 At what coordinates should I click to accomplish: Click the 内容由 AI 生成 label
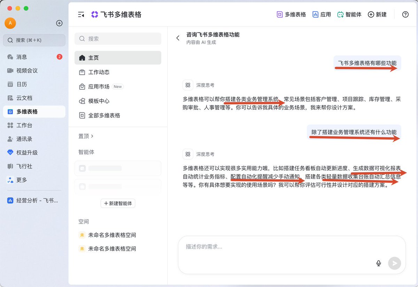[201, 42]
